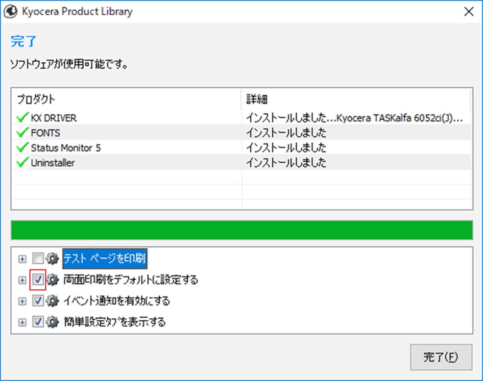
Task: Click the gear icon next to 両面印刷をデフォルトに設定する
Action: (x=52, y=279)
